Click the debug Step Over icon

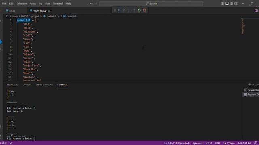click(124, 10)
